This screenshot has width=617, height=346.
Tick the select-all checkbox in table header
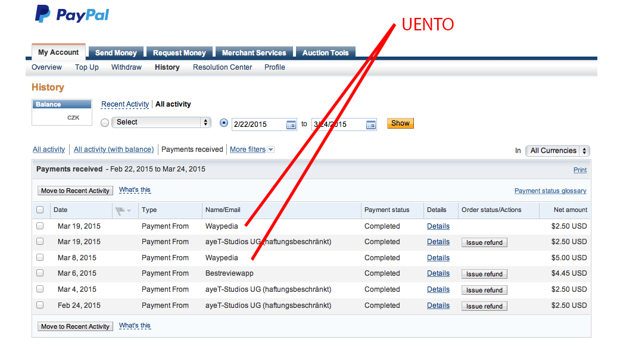pos(40,210)
